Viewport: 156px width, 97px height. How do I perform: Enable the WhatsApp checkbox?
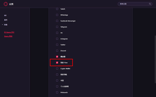(57, 15)
